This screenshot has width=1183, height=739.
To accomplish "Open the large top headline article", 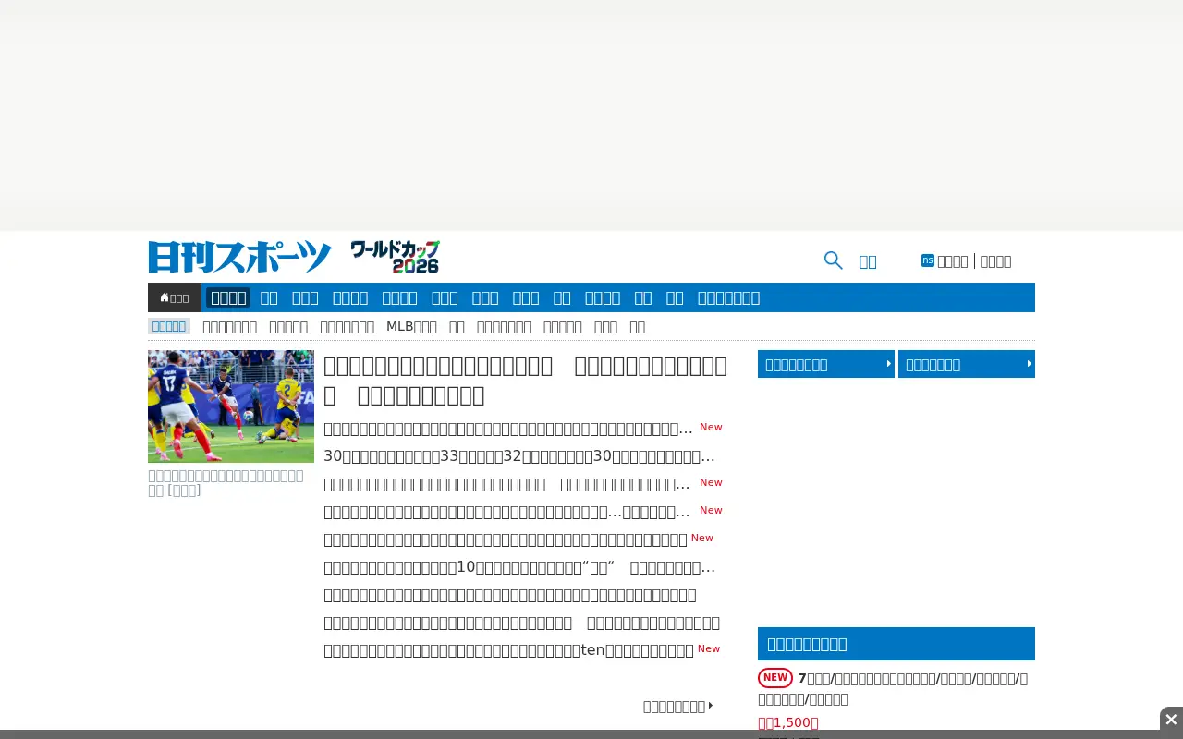I will point(525,381).
